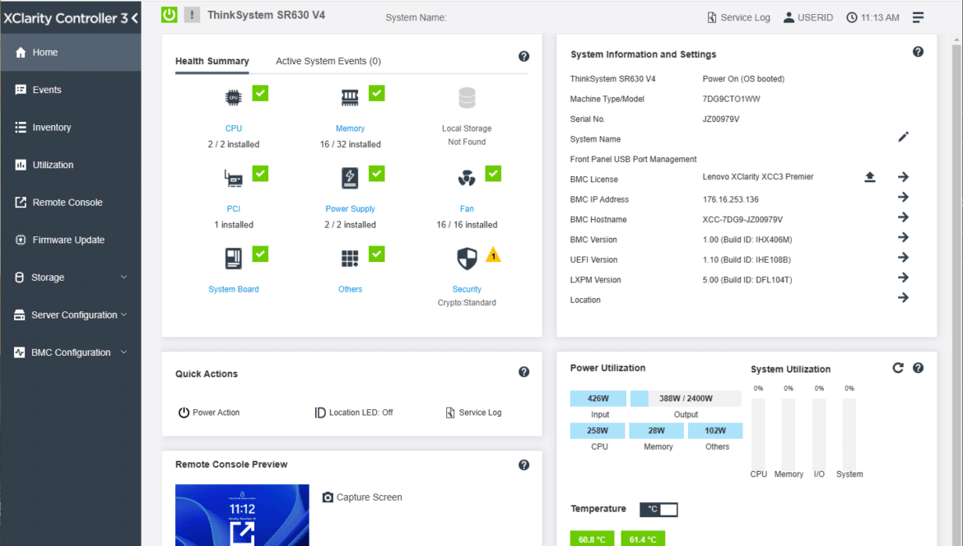963x546 pixels.
Task: Expand Storage menu in sidebar
Action: point(71,277)
